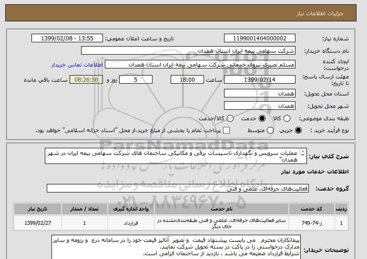The image size is (367, 259).
Task: Open buyer contact information link
Action: (x=77, y=65)
